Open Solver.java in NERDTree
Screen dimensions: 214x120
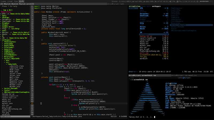click(15, 75)
